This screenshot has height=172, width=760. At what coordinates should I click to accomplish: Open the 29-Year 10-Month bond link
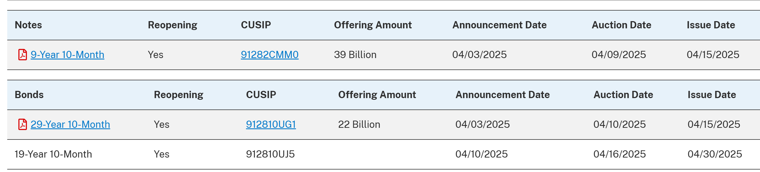70,124
